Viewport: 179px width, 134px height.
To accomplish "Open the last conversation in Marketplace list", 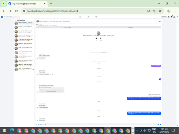I will point(24,69).
